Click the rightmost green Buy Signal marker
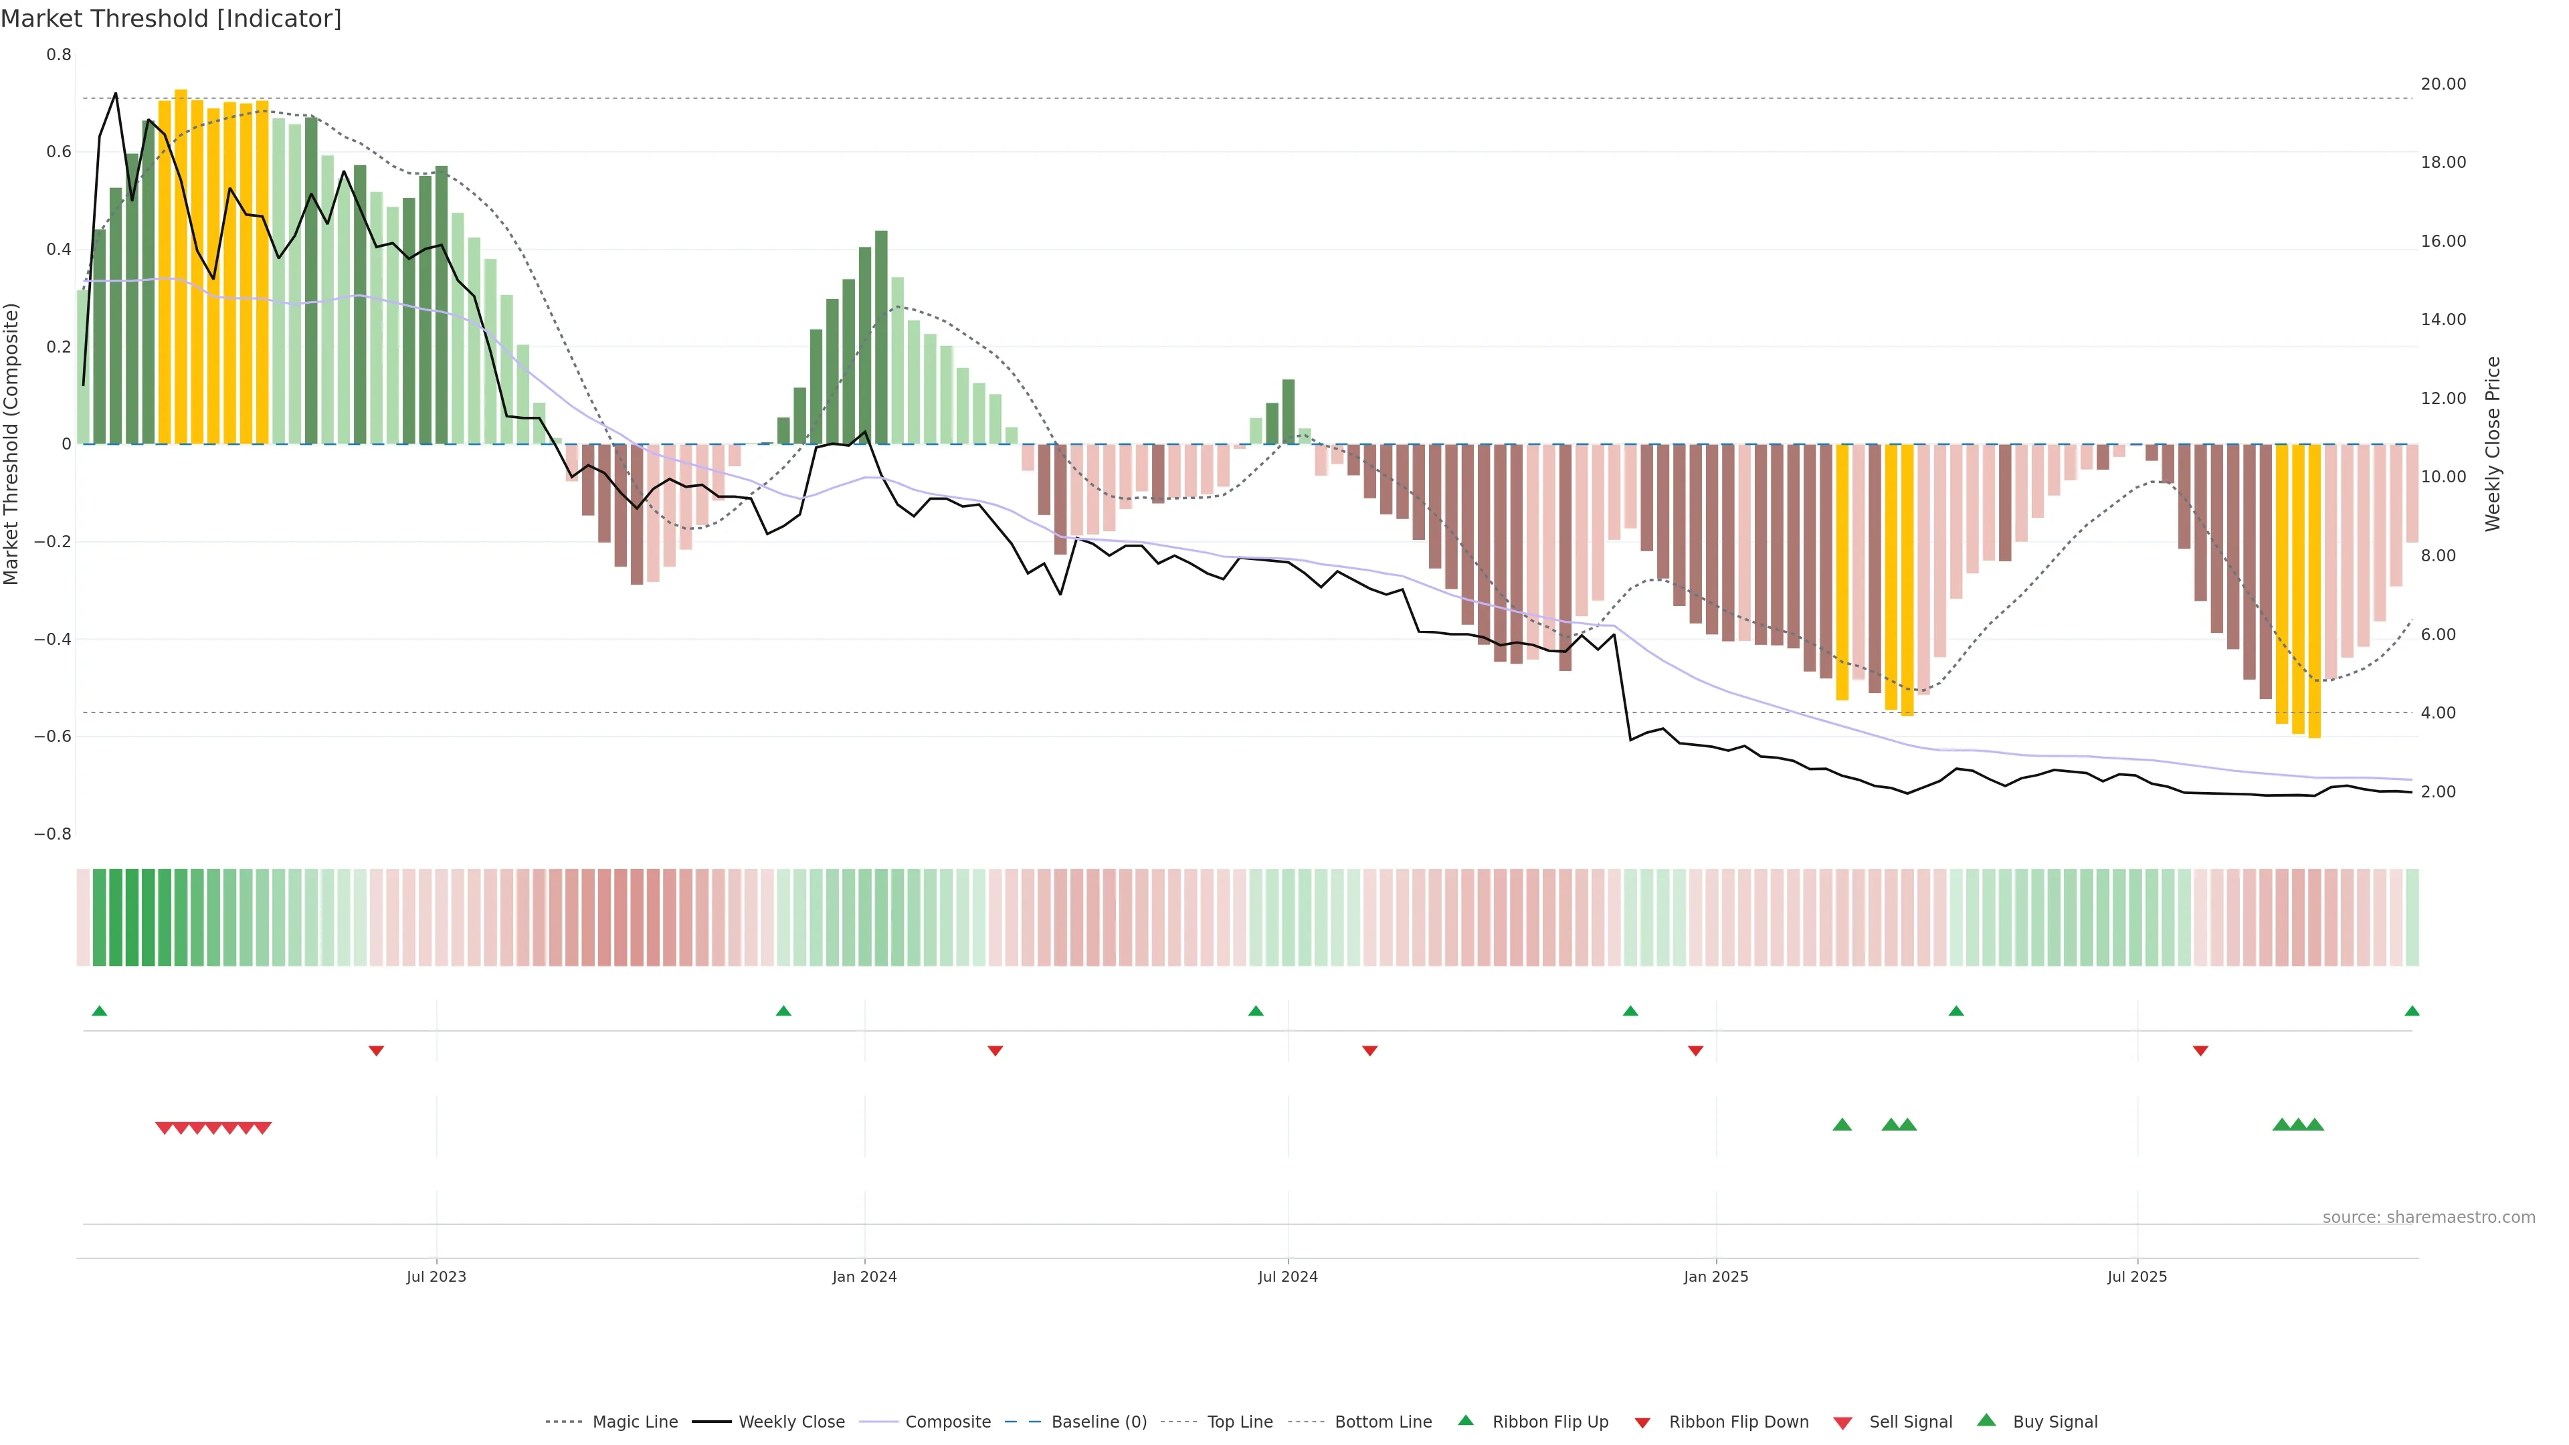 tap(2315, 1125)
